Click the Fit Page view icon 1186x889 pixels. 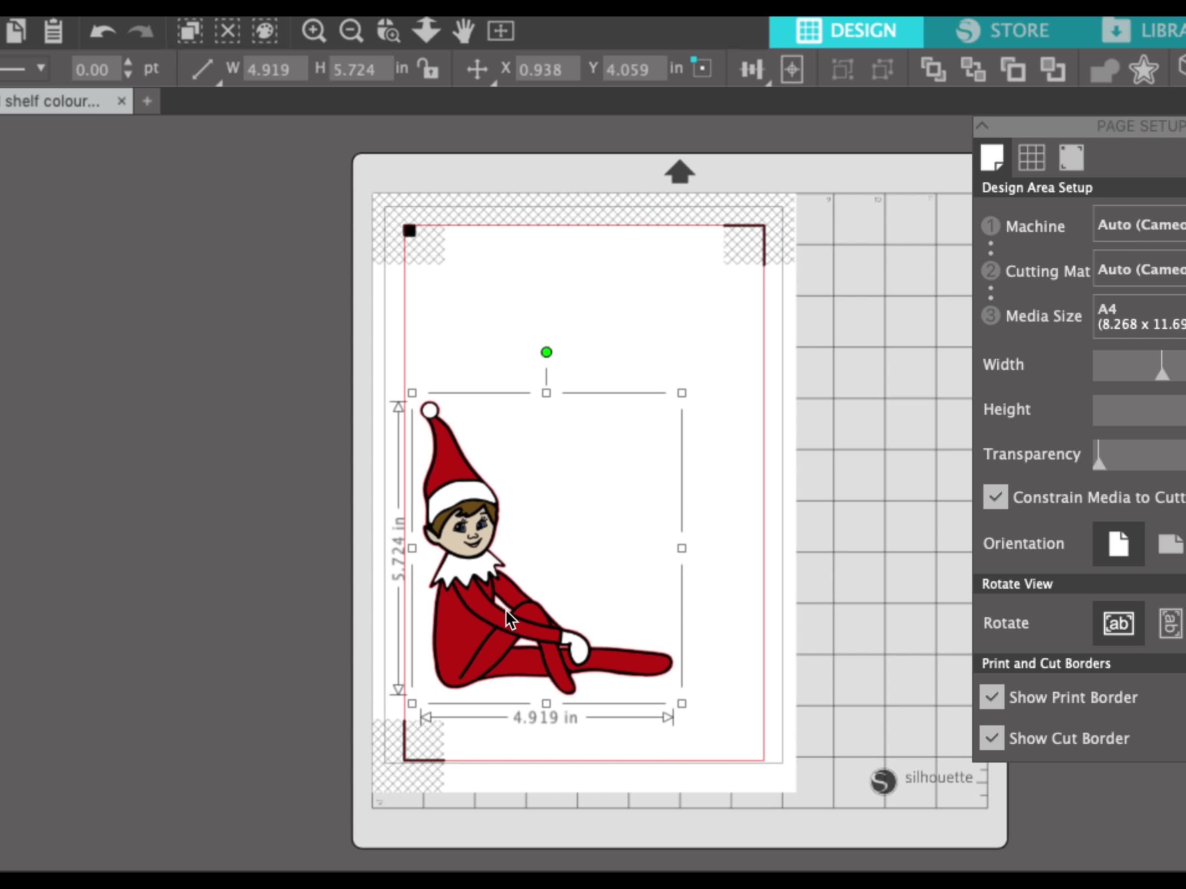point(502,31)
